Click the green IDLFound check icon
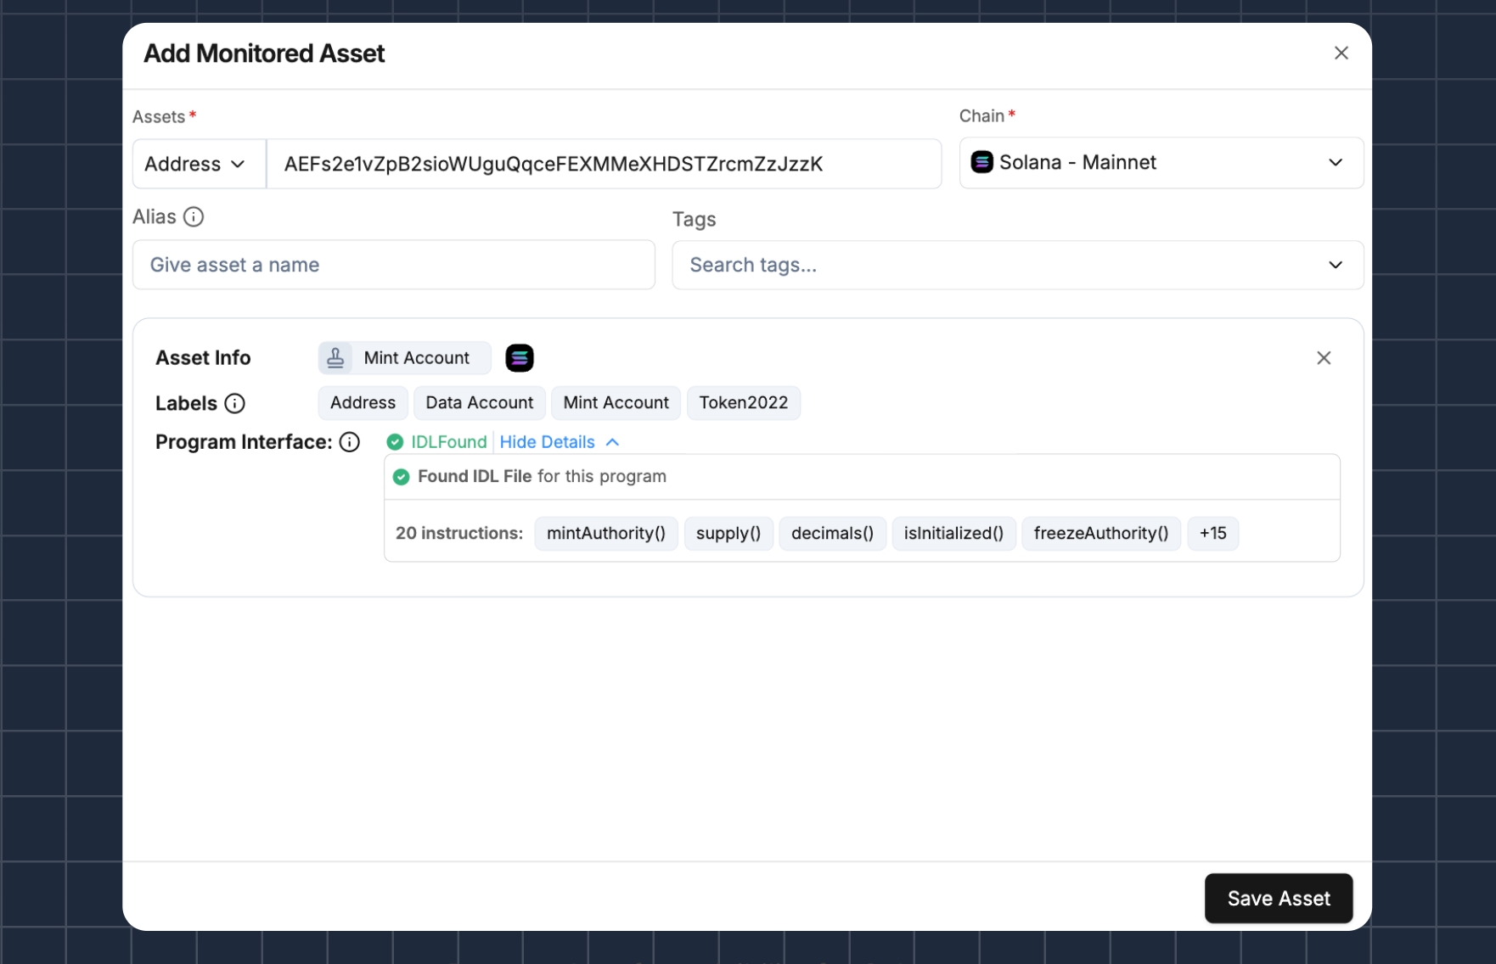Viewport: 1496px width, 964px height. 395,442
